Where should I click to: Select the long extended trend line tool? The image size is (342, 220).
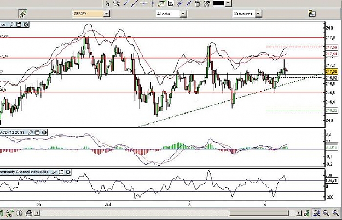[x=135, y=3]
